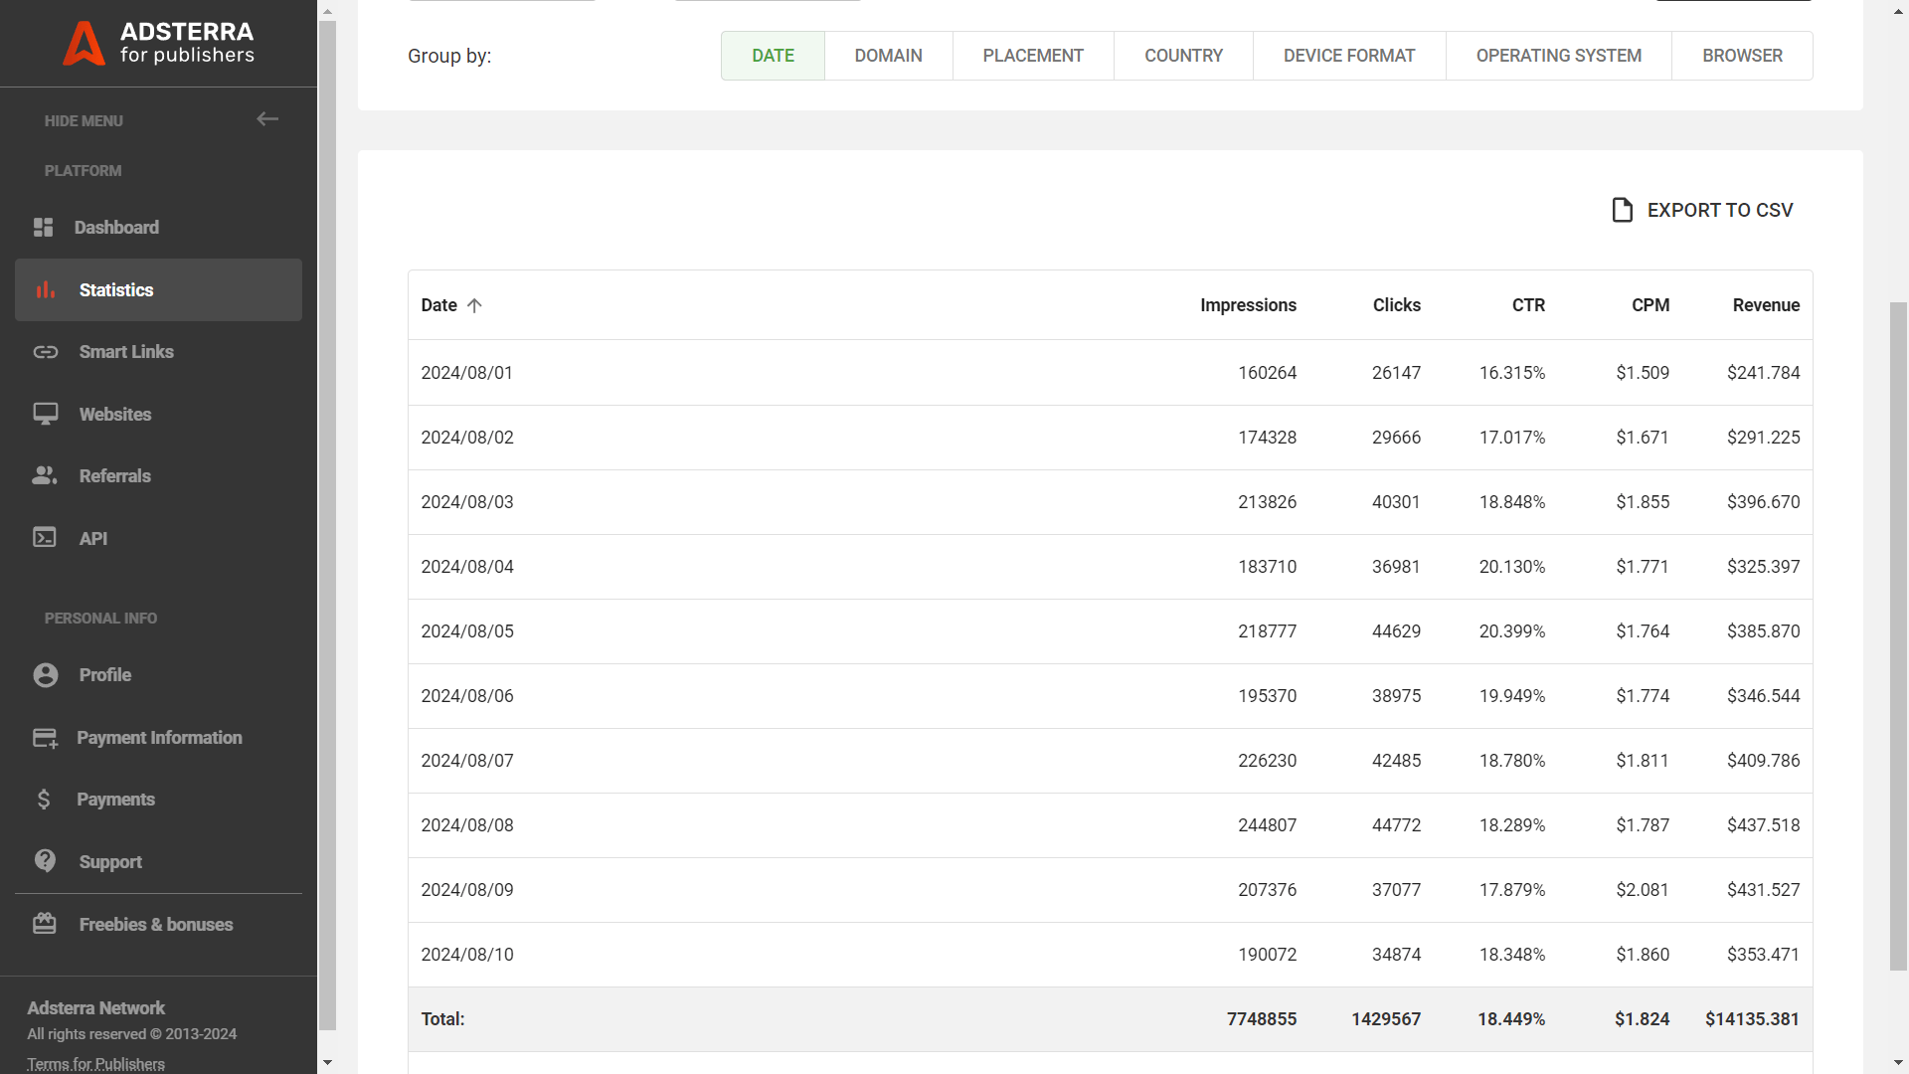Open Profile using the person icon
Image resolution: width=1909 pixels, height=1074 pixels.
click(x=45, y=674)
